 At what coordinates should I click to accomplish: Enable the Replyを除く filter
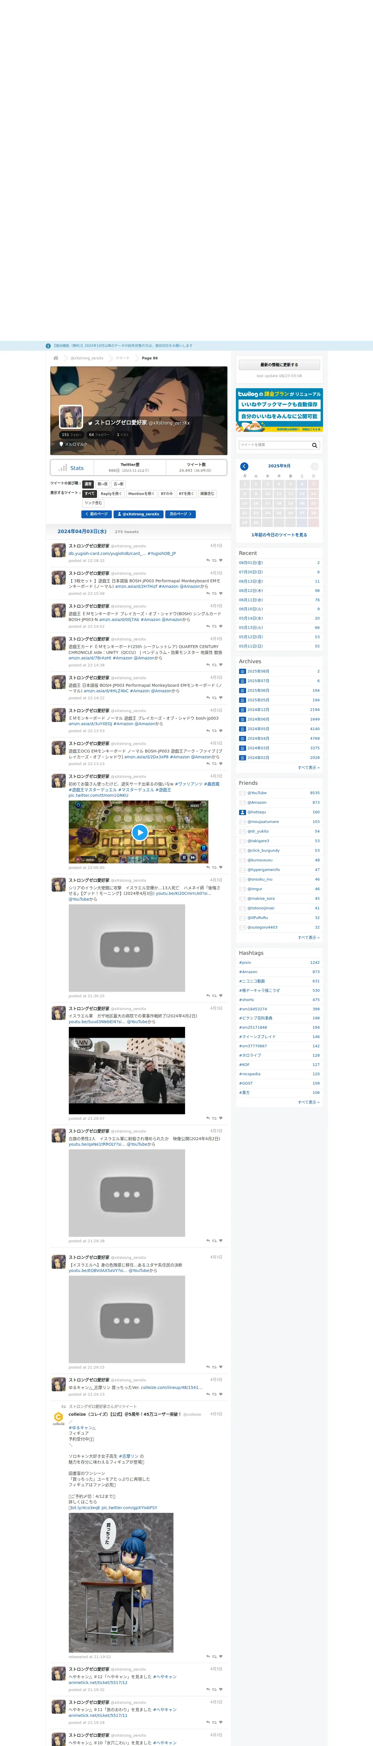[112, 494]
